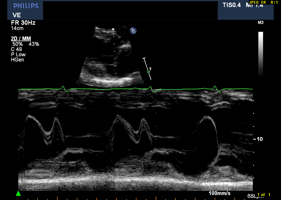
Task: Click the TIS0.4 thermal index readout
Action: (232, 5)
